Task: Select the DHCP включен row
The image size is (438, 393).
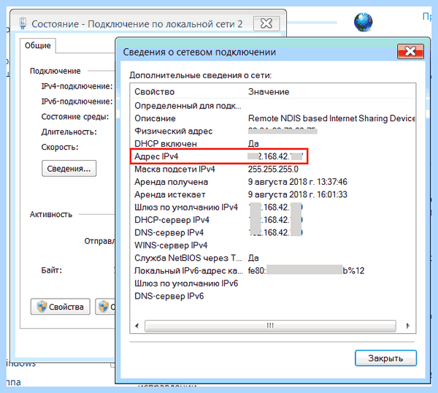Action: coord(272,144)
